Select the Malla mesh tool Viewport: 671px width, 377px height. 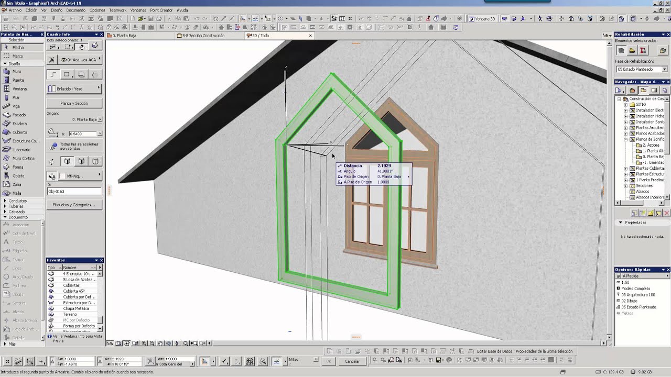[x=21, y=193]
